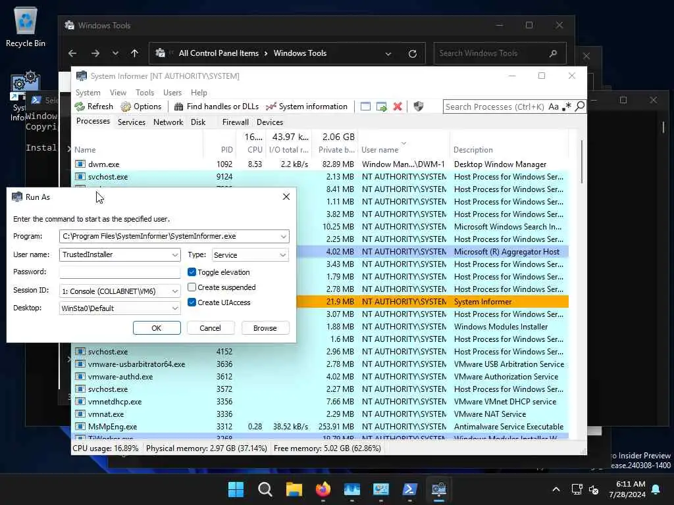Open Recycle Bin desktop icon
This screenshot has width=674, height=505.
tap(26, 26)
